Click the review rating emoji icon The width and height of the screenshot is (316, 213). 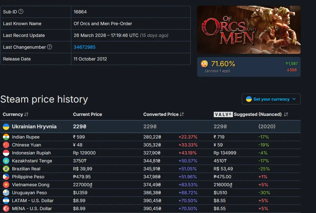coord(204,64)
